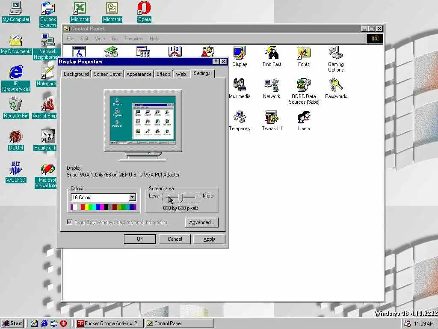Open the Passwords keys icon

336,89
